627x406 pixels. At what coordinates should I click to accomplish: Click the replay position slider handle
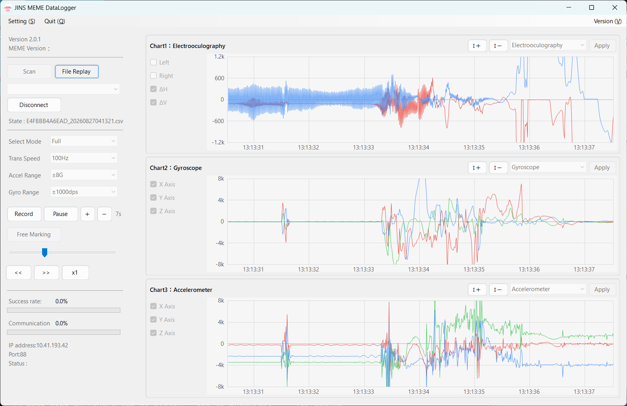(x=44, y=253)
